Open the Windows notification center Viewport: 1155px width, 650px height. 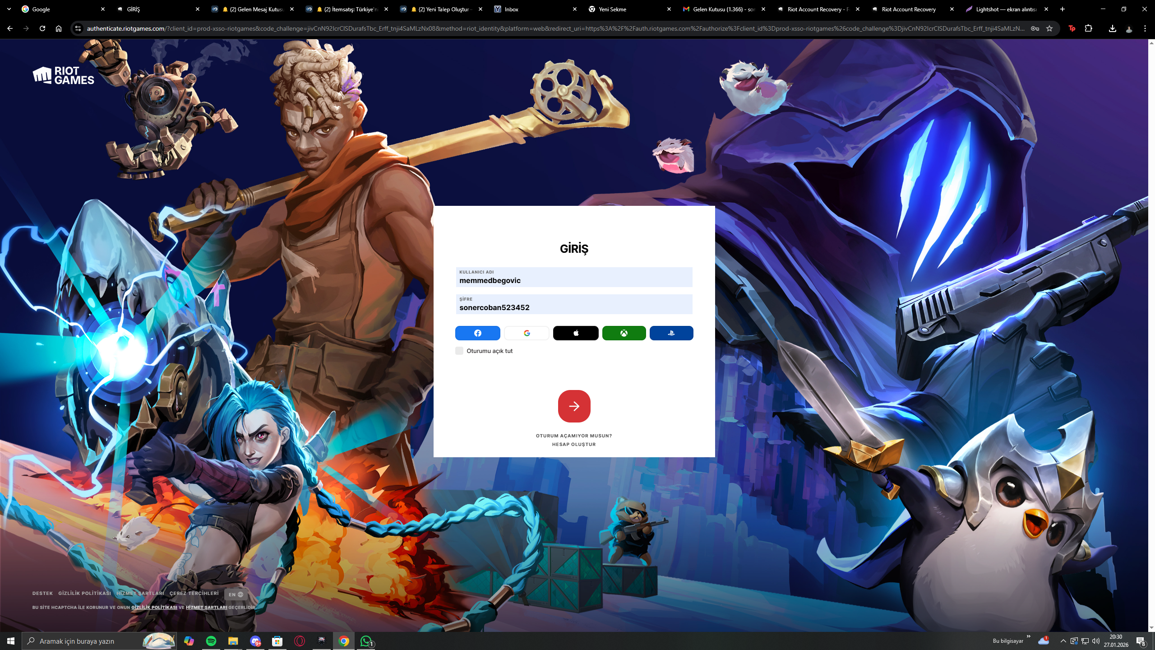pyautogui.click(x=1141, y=641)
